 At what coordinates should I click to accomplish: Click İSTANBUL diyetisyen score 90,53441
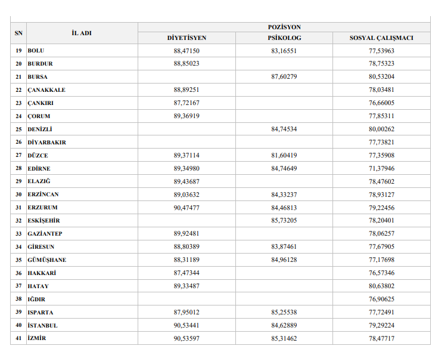tap(187, 325)
